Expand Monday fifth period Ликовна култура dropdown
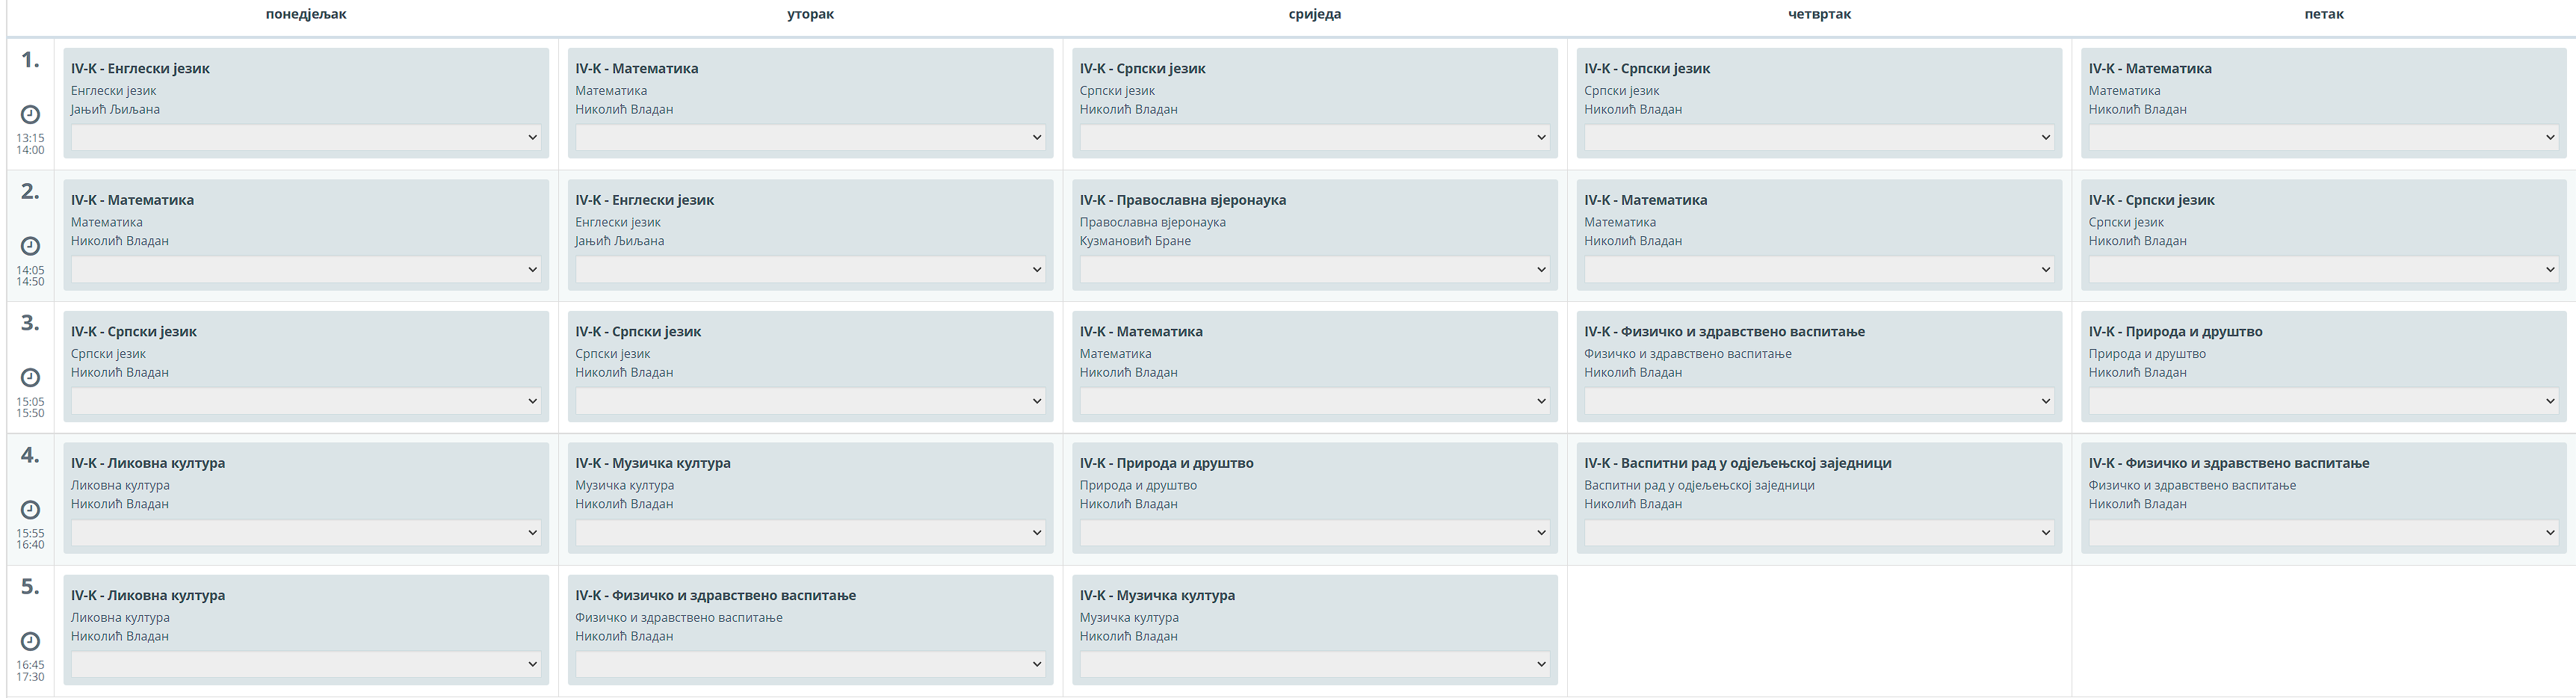2576x698 pixels. [306, 664]
